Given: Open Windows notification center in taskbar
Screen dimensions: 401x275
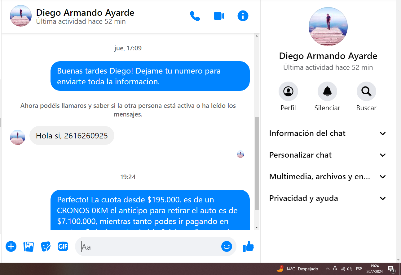Looking at the screenshot, I should (391, 269).
